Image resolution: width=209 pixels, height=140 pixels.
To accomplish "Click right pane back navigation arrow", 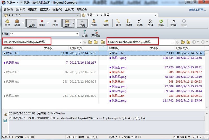I will pyautogui.click(x=194, y=42).
